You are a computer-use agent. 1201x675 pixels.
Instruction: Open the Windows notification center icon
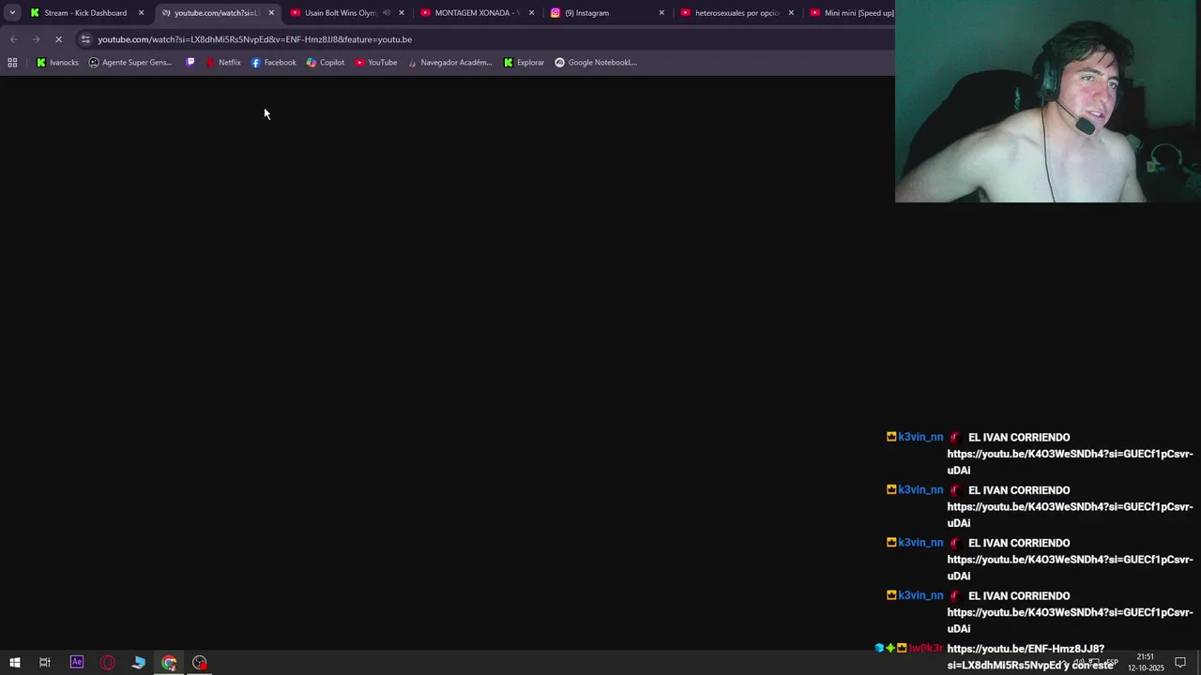point(1180,663)
